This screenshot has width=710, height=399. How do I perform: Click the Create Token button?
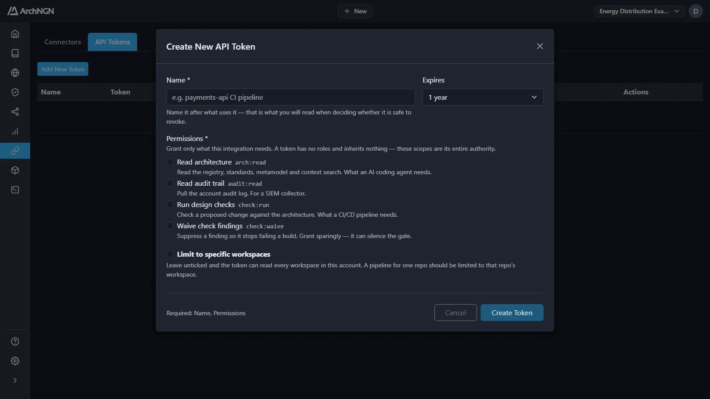tap(512, 313)
